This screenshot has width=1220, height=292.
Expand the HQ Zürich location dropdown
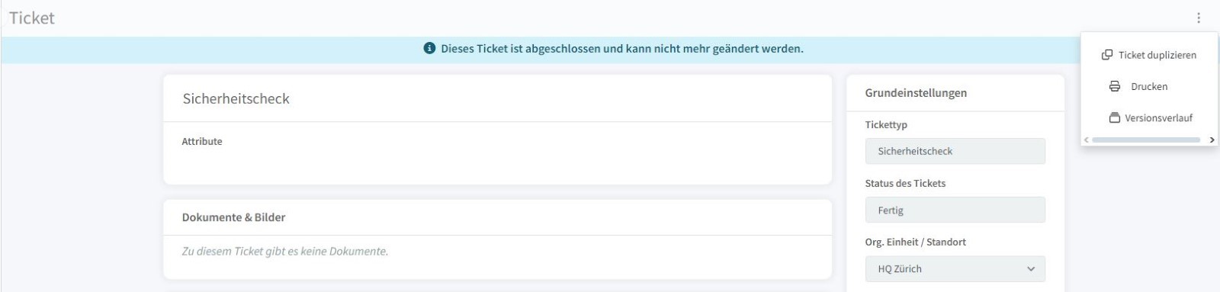(955, 269)
